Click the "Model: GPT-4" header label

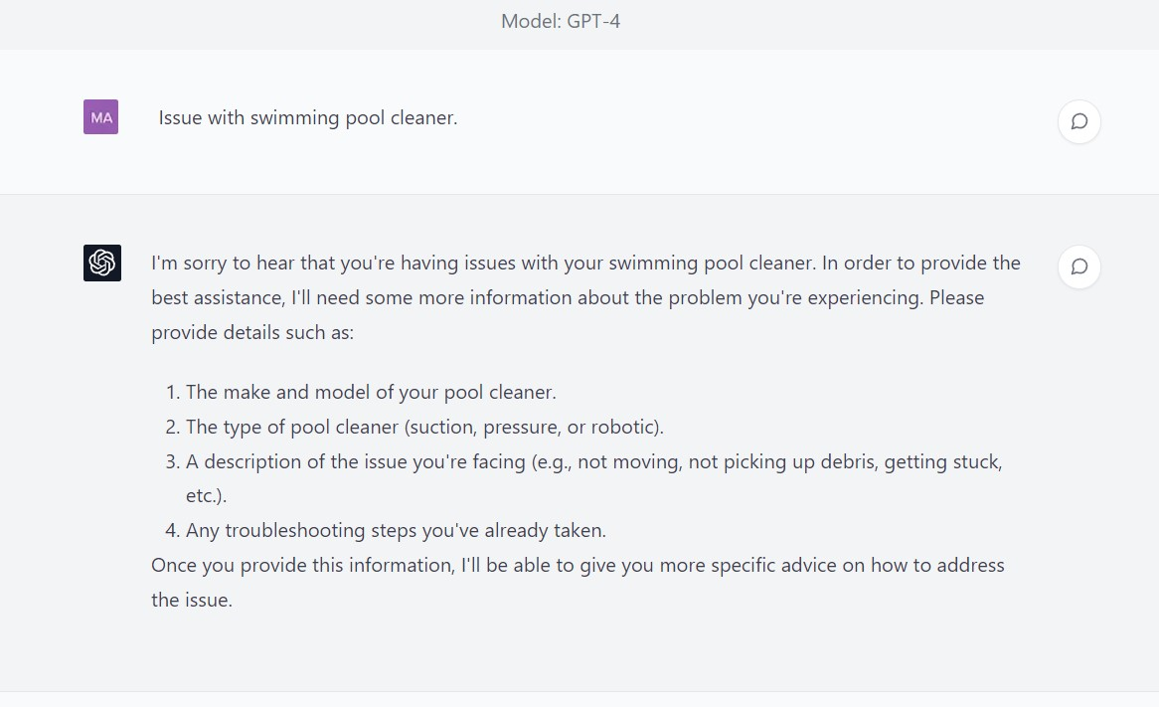pos(561,21)
